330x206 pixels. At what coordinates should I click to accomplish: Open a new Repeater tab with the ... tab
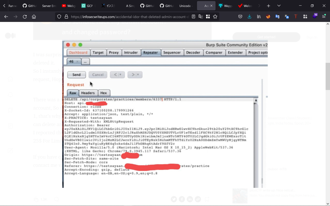click(85, 62)
